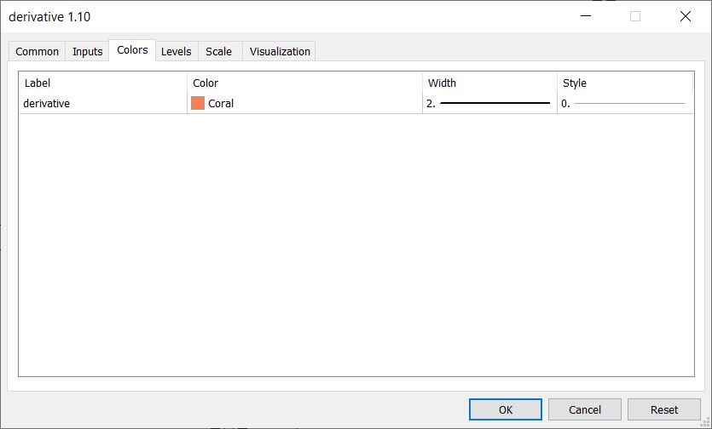This screenshot has width=712, height=429.
Task: Switch to the Common tab
Action: [38, 52]
